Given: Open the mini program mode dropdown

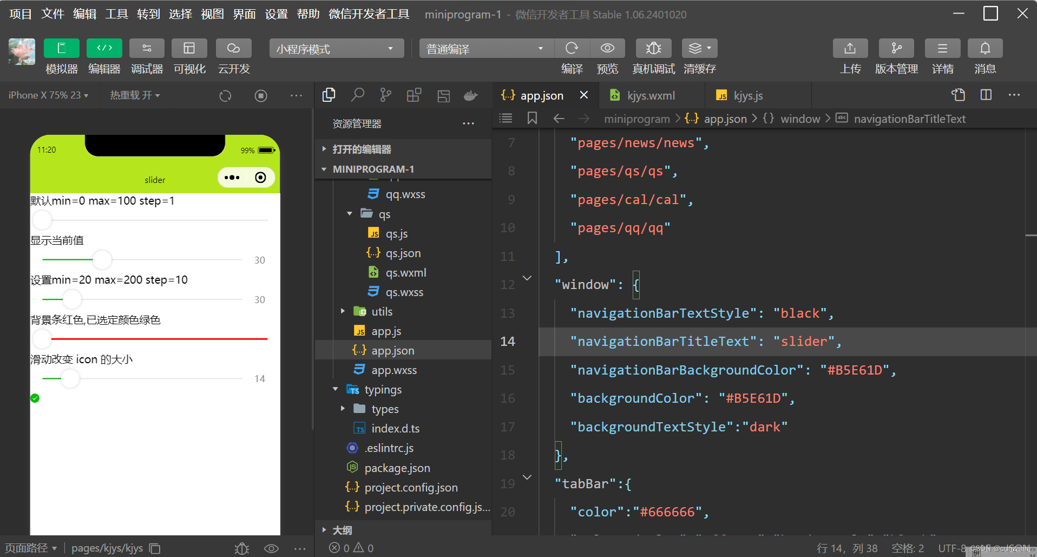Looking at the screenshot, I should (x=337, y=49).
